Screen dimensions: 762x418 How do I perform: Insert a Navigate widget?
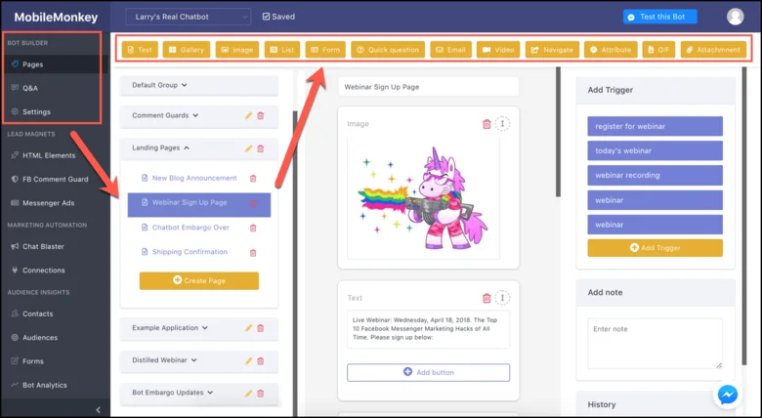[552, 50]
